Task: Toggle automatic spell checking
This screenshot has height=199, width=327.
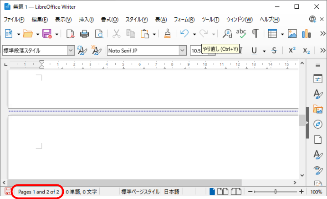Action: coord(241,34)
